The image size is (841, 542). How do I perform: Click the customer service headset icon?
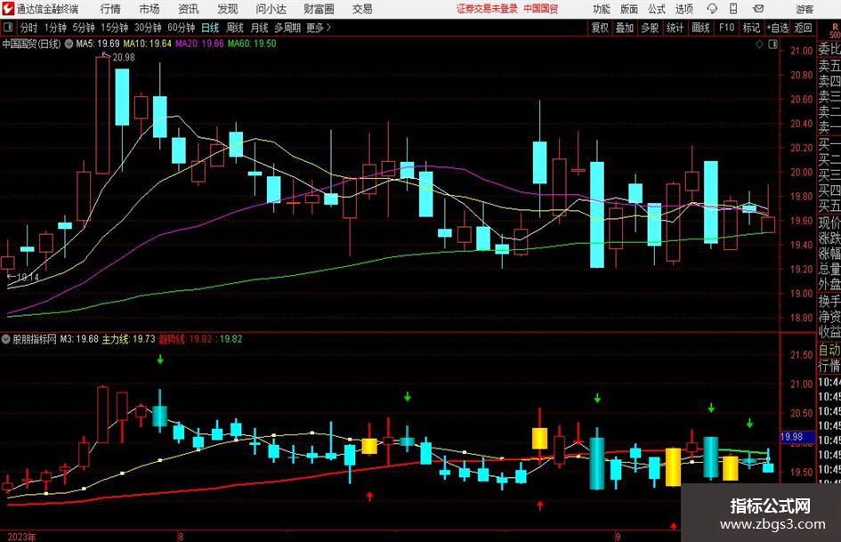pyautogui.click(x=712, y=9)
